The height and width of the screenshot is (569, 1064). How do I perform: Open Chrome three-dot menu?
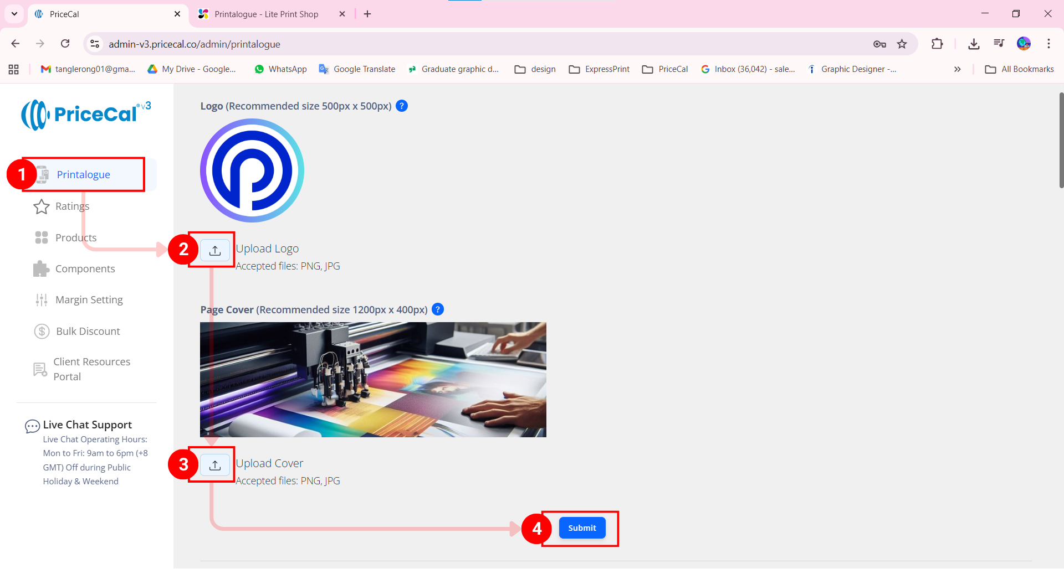click(1048, 44)
